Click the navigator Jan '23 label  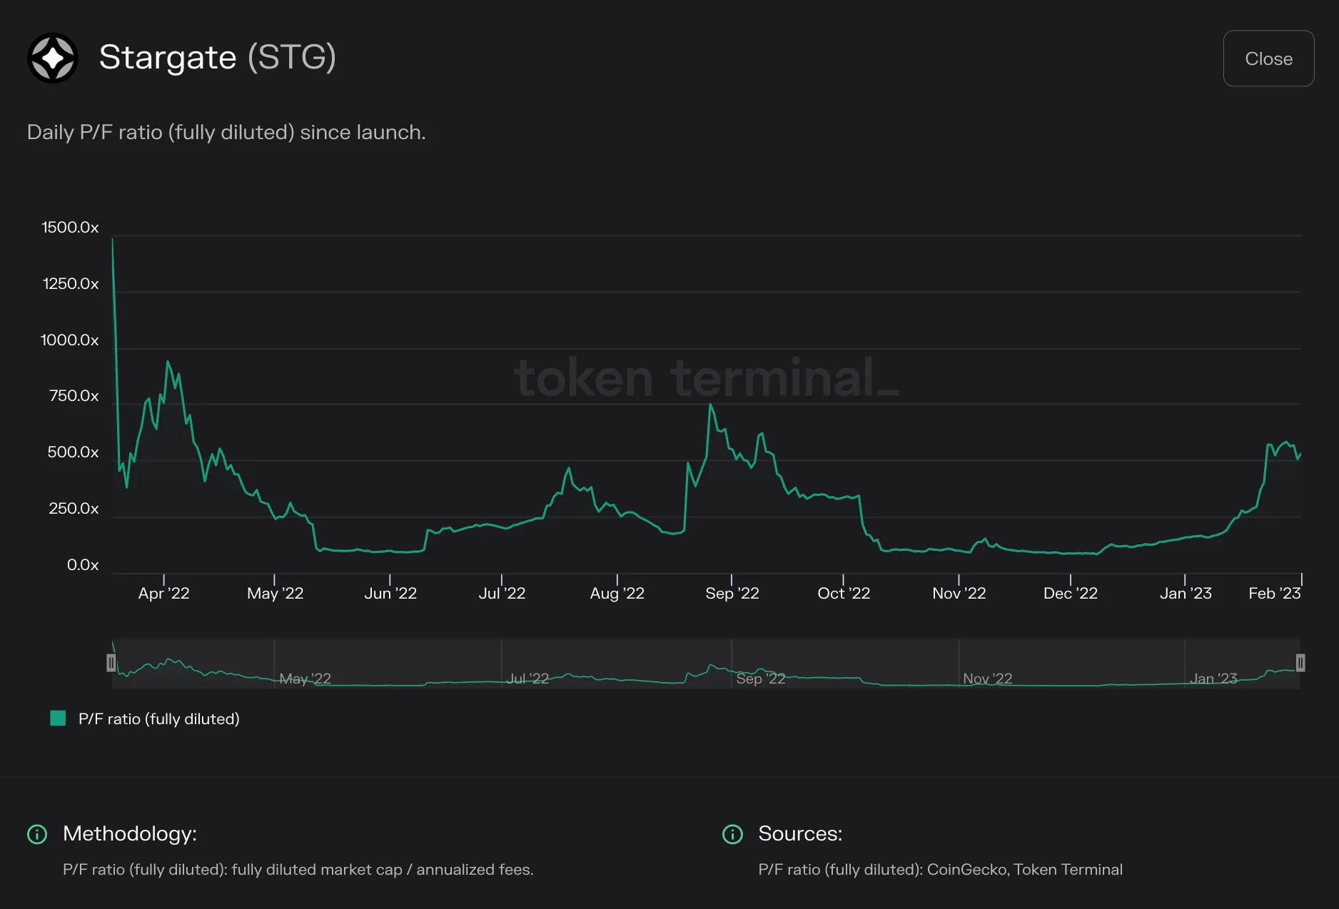click(1213, 678)
